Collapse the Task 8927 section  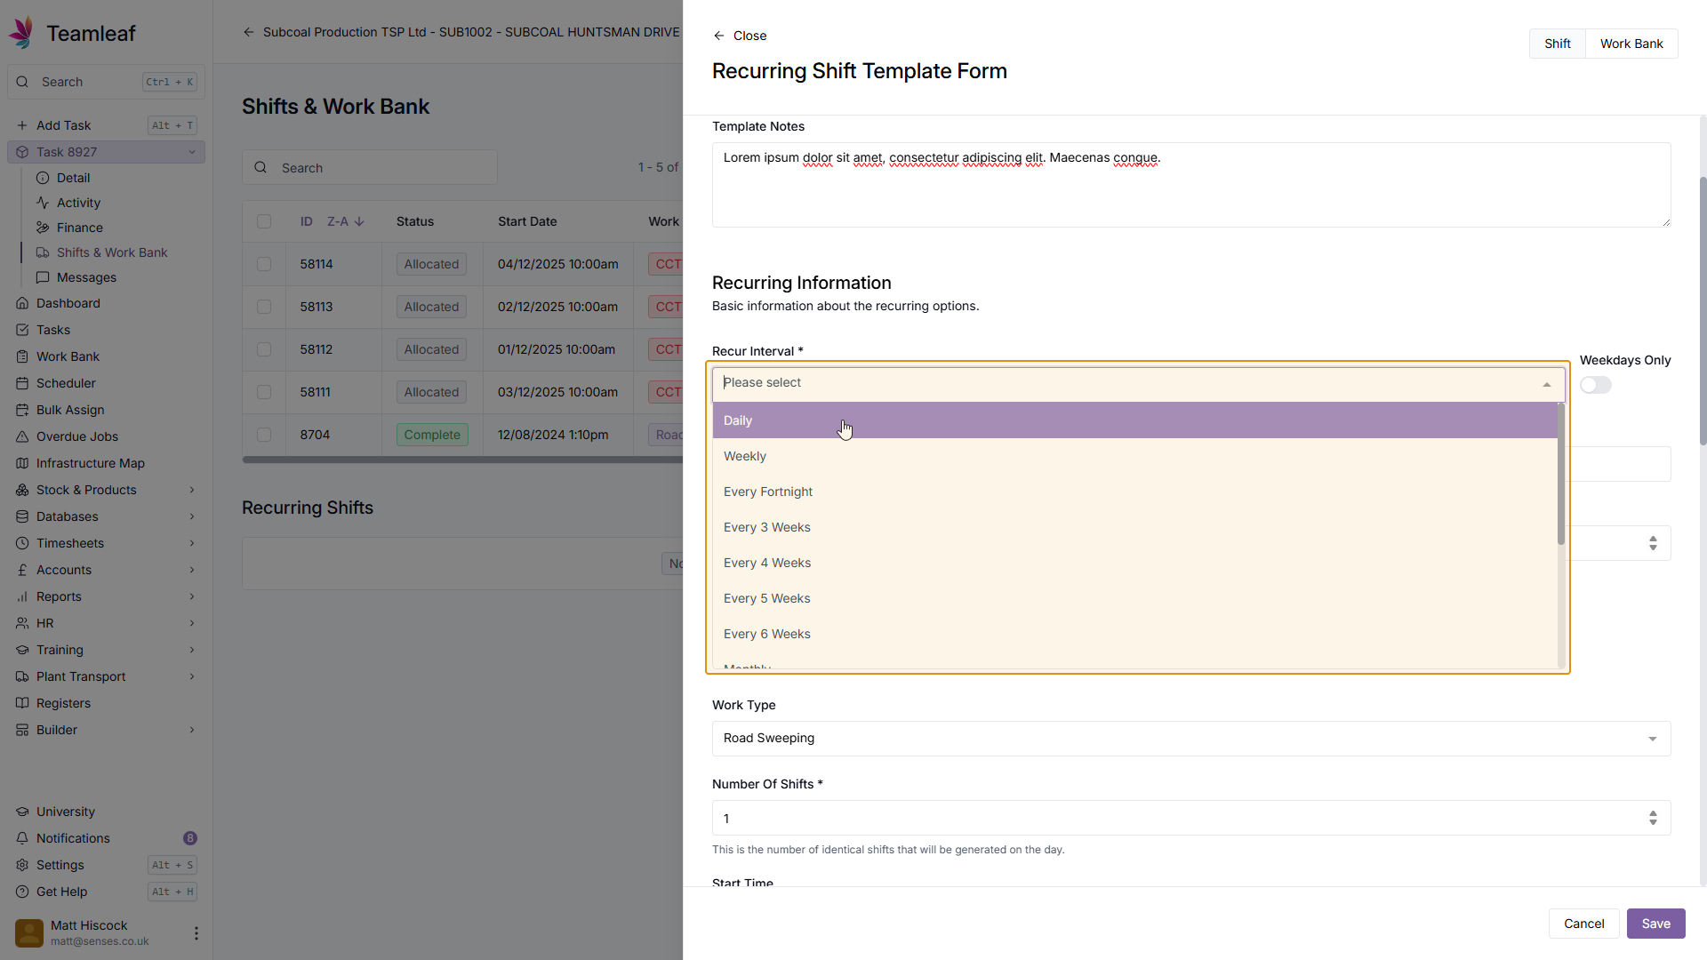click(x=191, y=152)
